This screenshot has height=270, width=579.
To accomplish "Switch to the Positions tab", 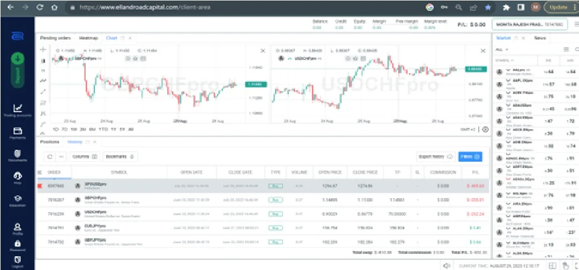I will coord(49,141).
